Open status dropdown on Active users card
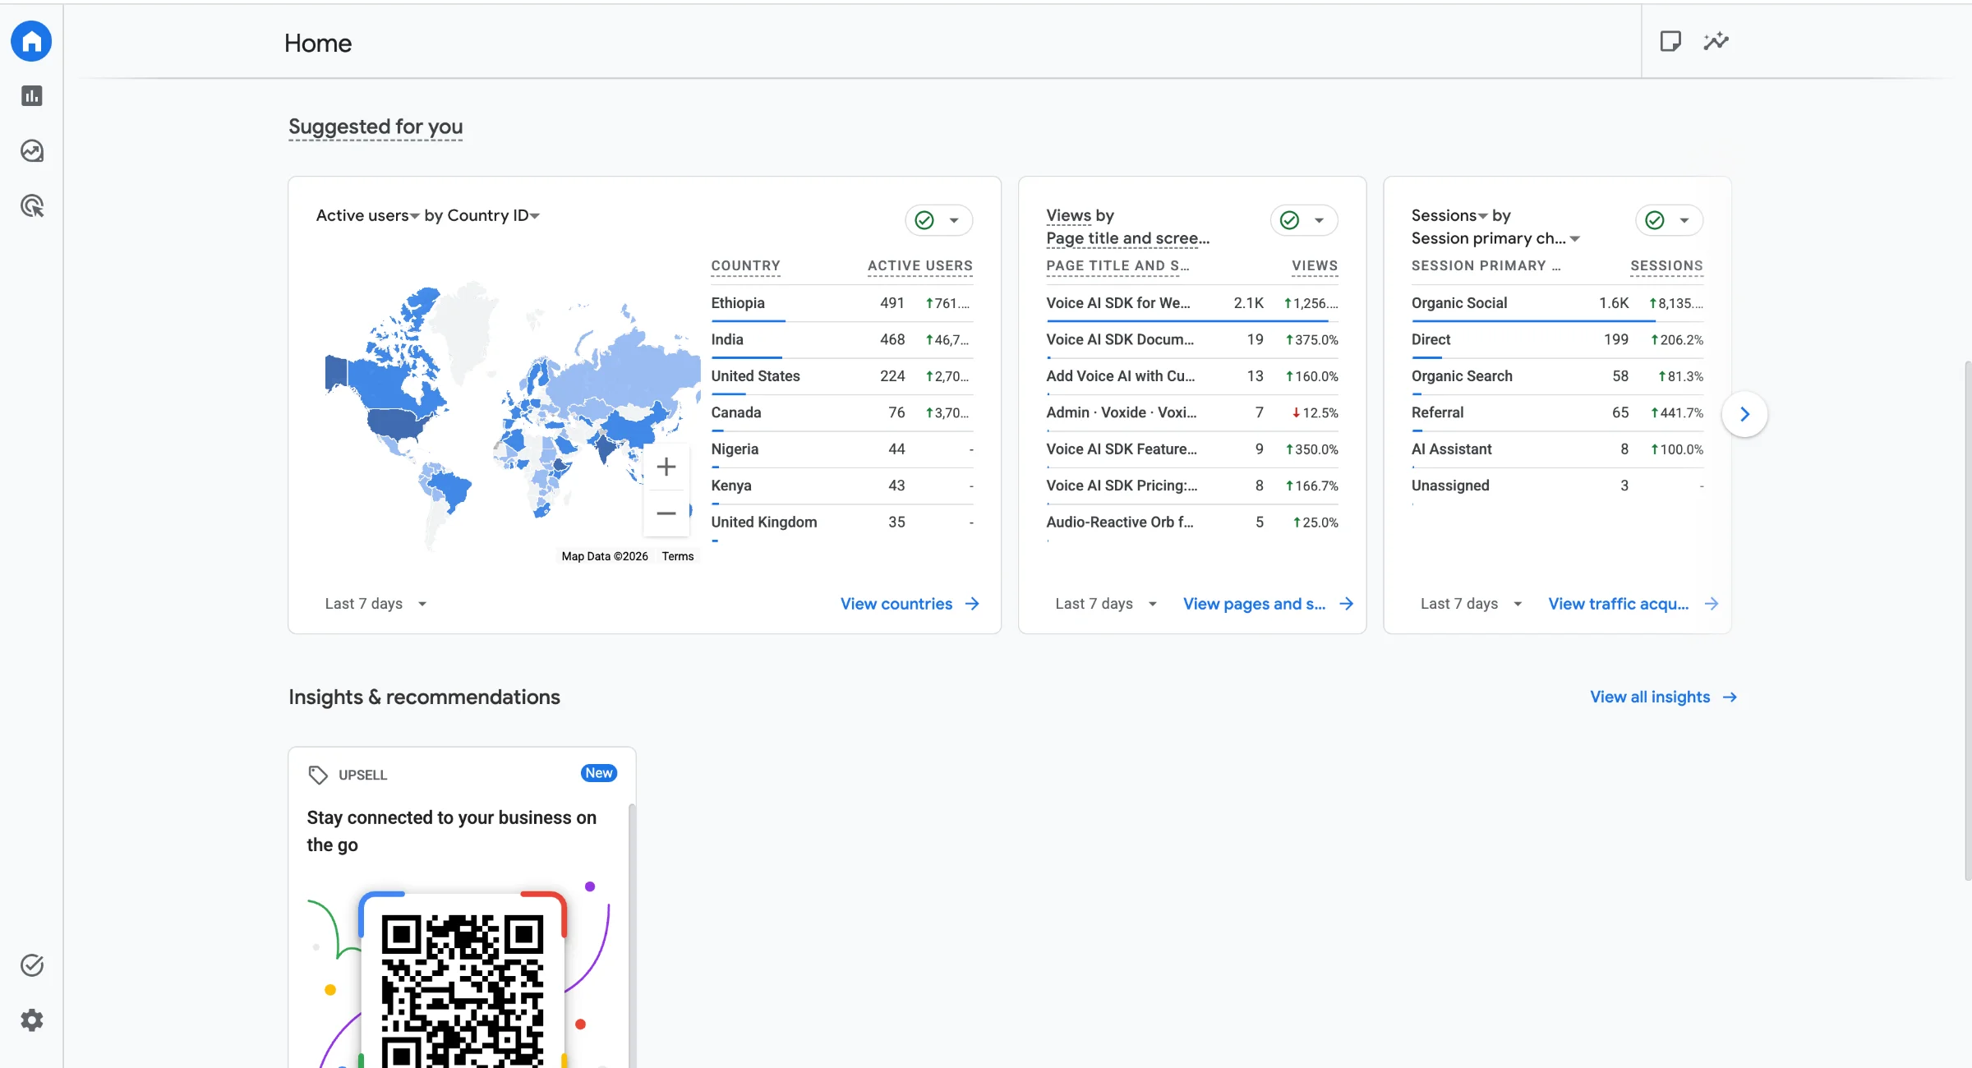Image resolution: width=1972 pixels, height=1068 pixels. 939,220
